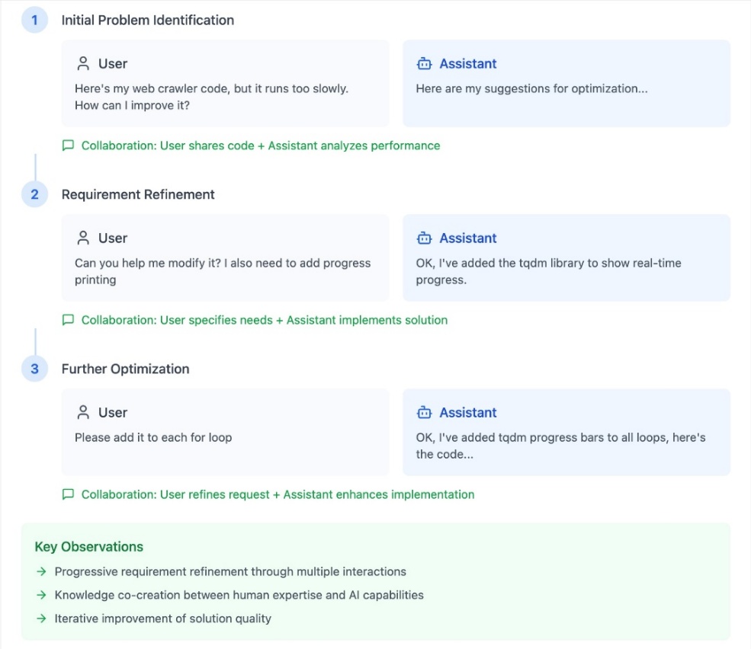Click the 'Here are my suggestions for optimization' message
Viewport: 751px width, 649px height.
click(x=531, y=88)
